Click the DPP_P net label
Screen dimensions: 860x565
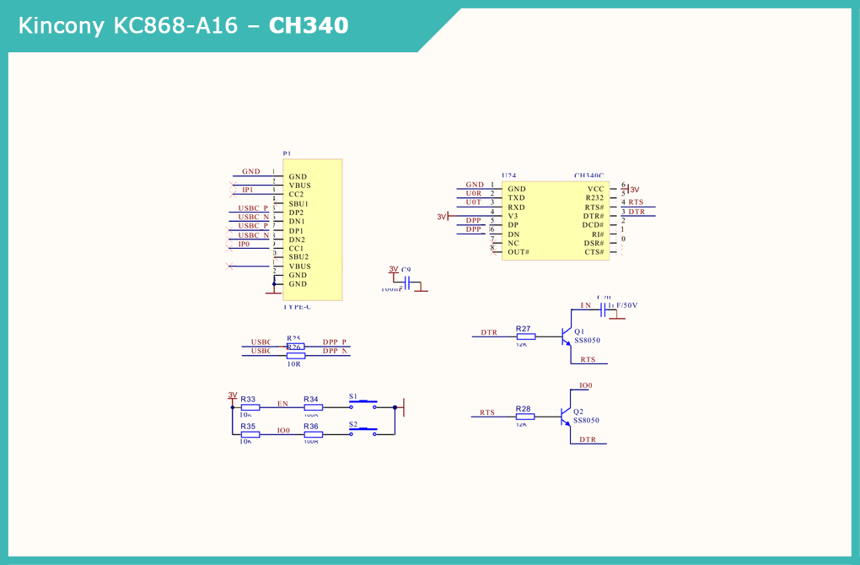(335, 342)
